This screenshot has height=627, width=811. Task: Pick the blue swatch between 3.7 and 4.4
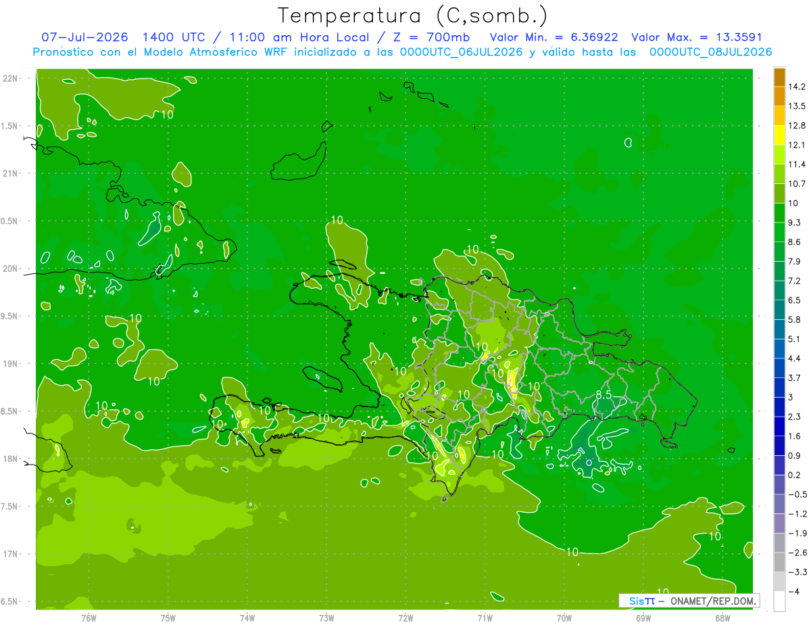(x=779, y=368)
